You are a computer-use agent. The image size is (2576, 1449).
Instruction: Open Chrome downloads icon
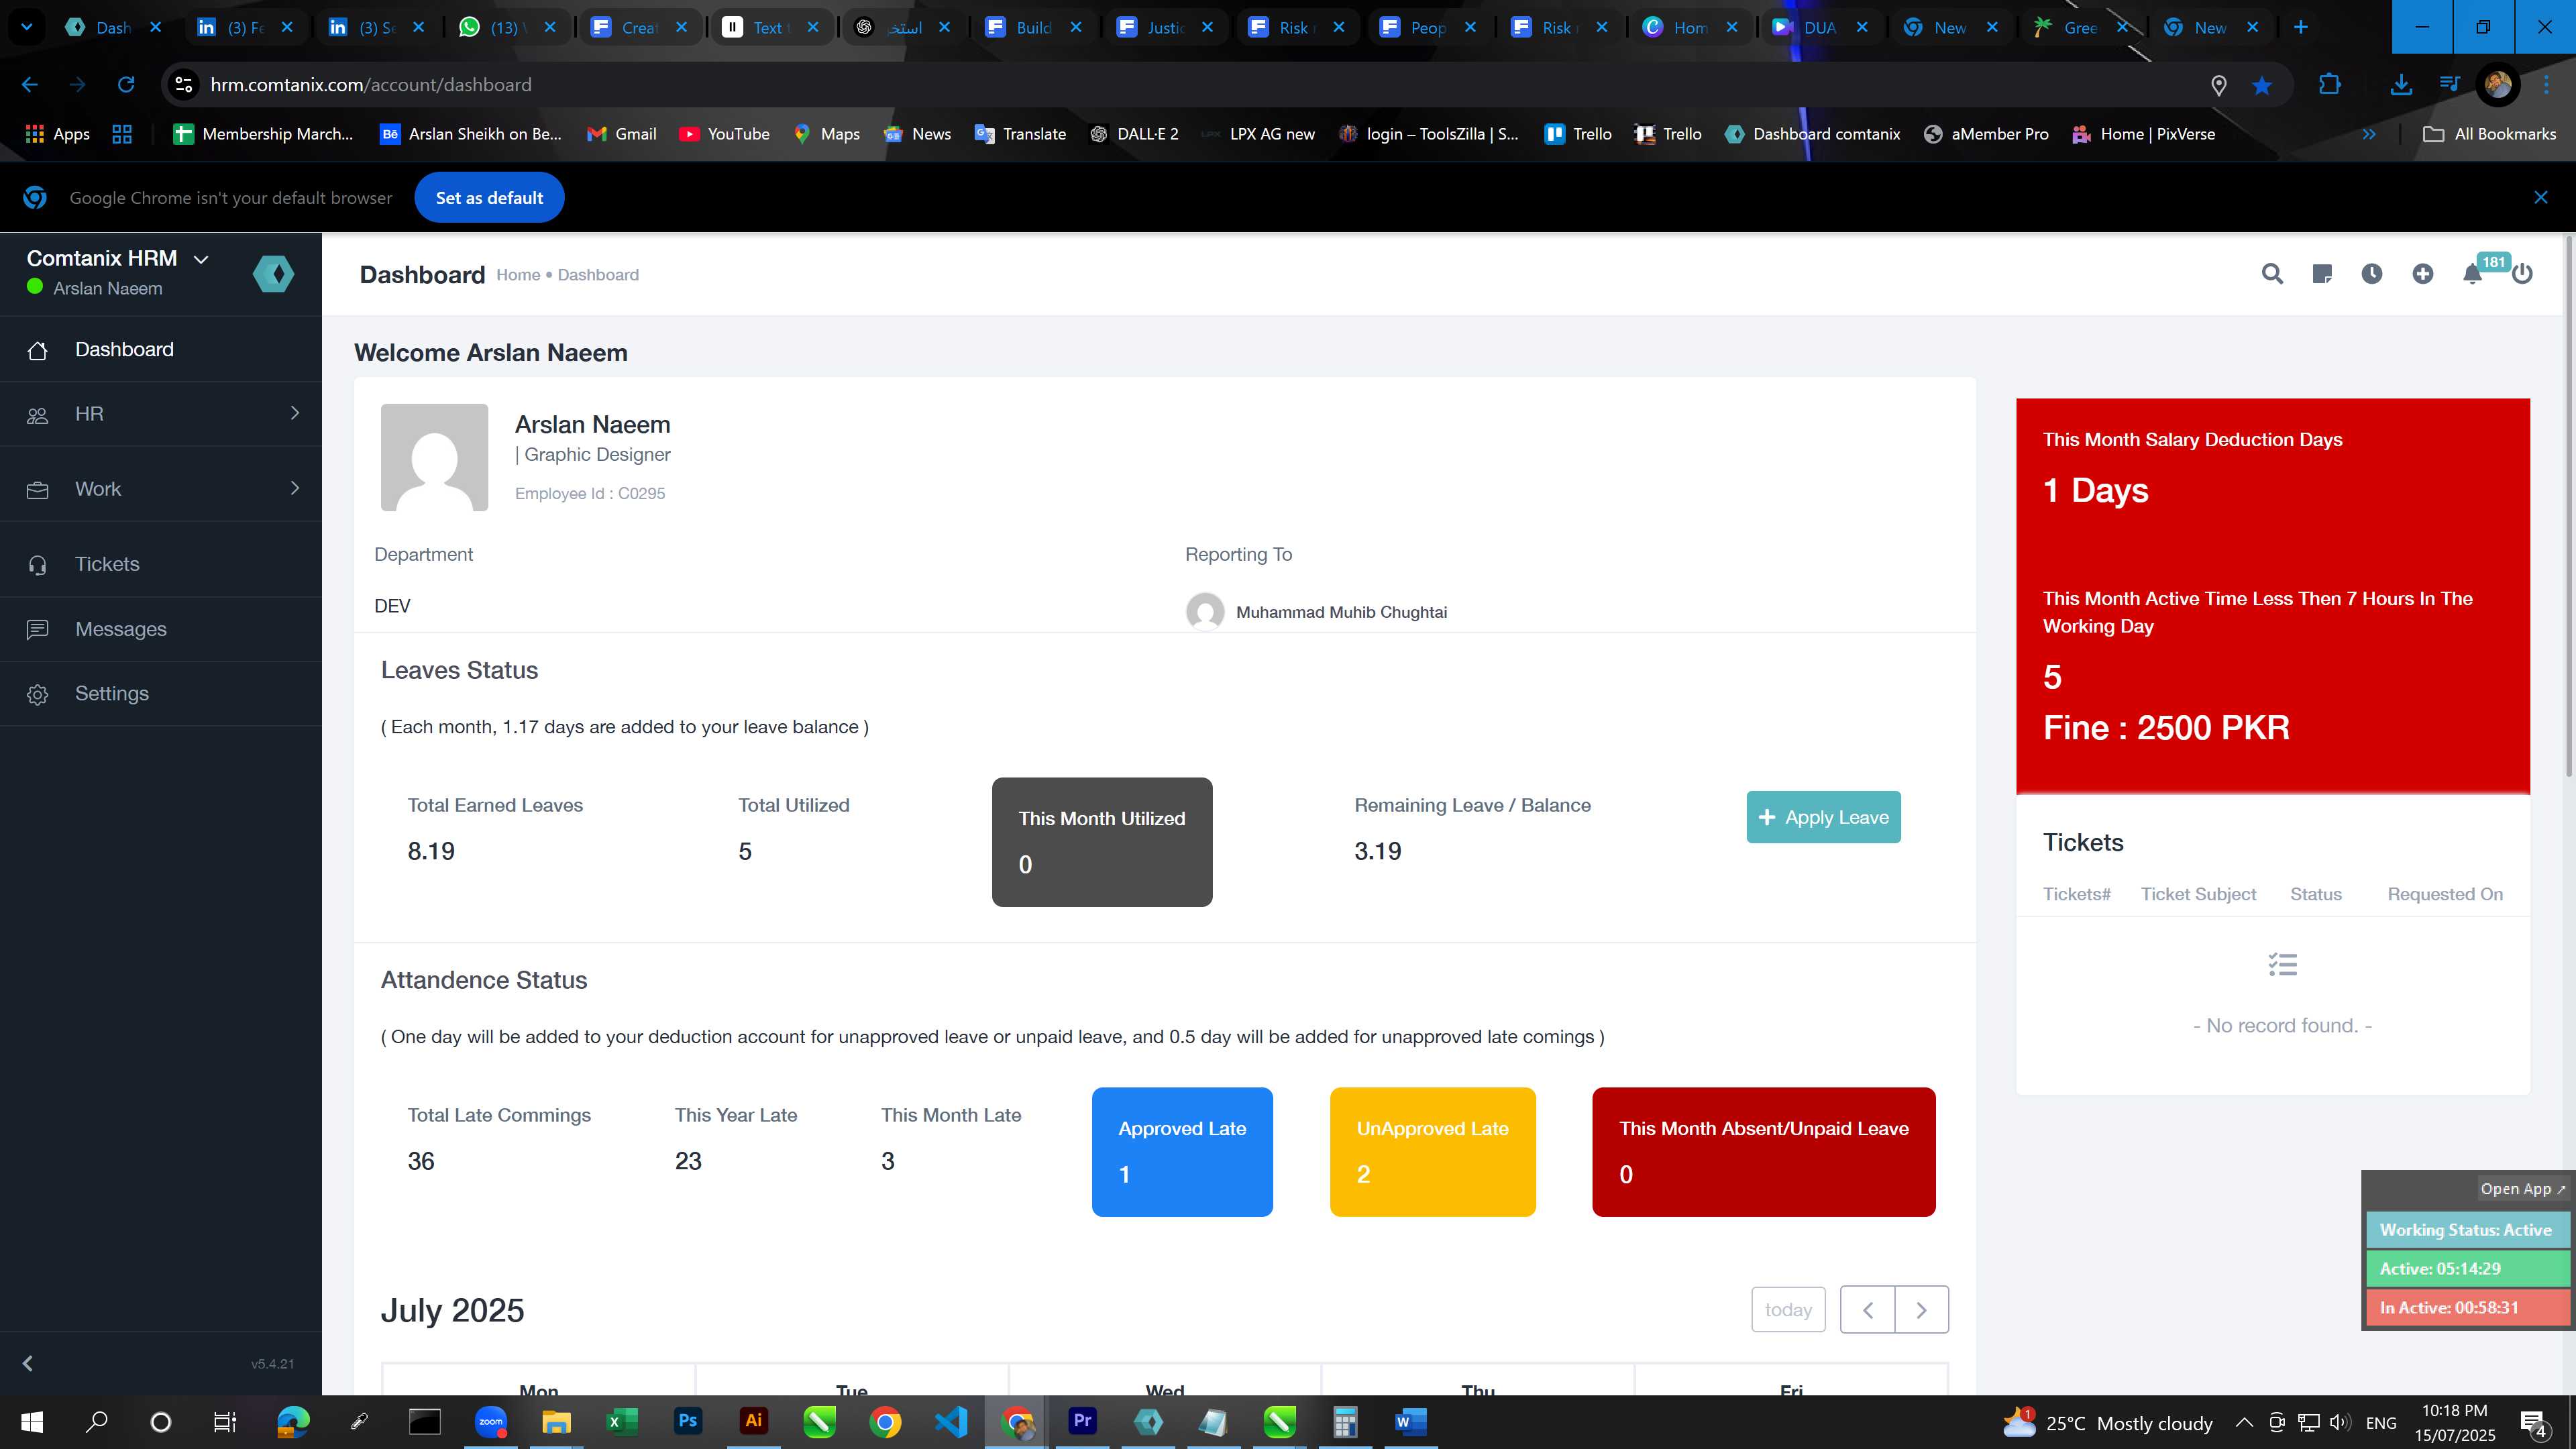point(2401,85)
